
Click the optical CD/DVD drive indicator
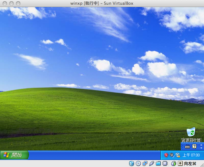pyautogui.click(x=138, y=163)
